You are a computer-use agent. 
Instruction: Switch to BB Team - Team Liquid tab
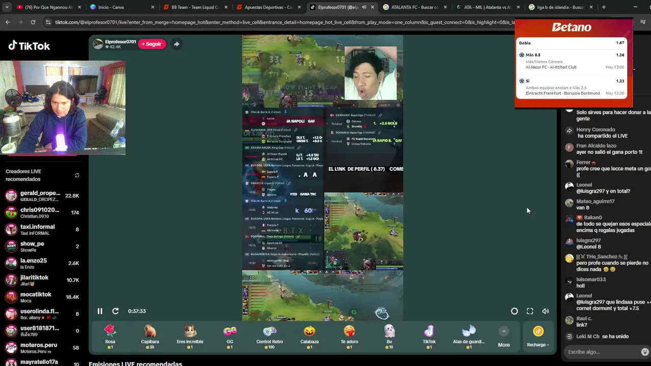(195, 7)
